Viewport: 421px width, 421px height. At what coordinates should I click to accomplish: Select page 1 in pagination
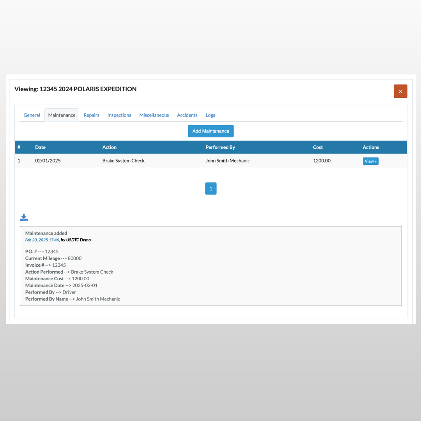coord(210,189)
